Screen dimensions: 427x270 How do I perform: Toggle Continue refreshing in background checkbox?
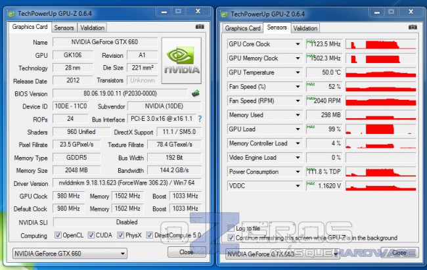pyautogui.click(x=231, y=238)
